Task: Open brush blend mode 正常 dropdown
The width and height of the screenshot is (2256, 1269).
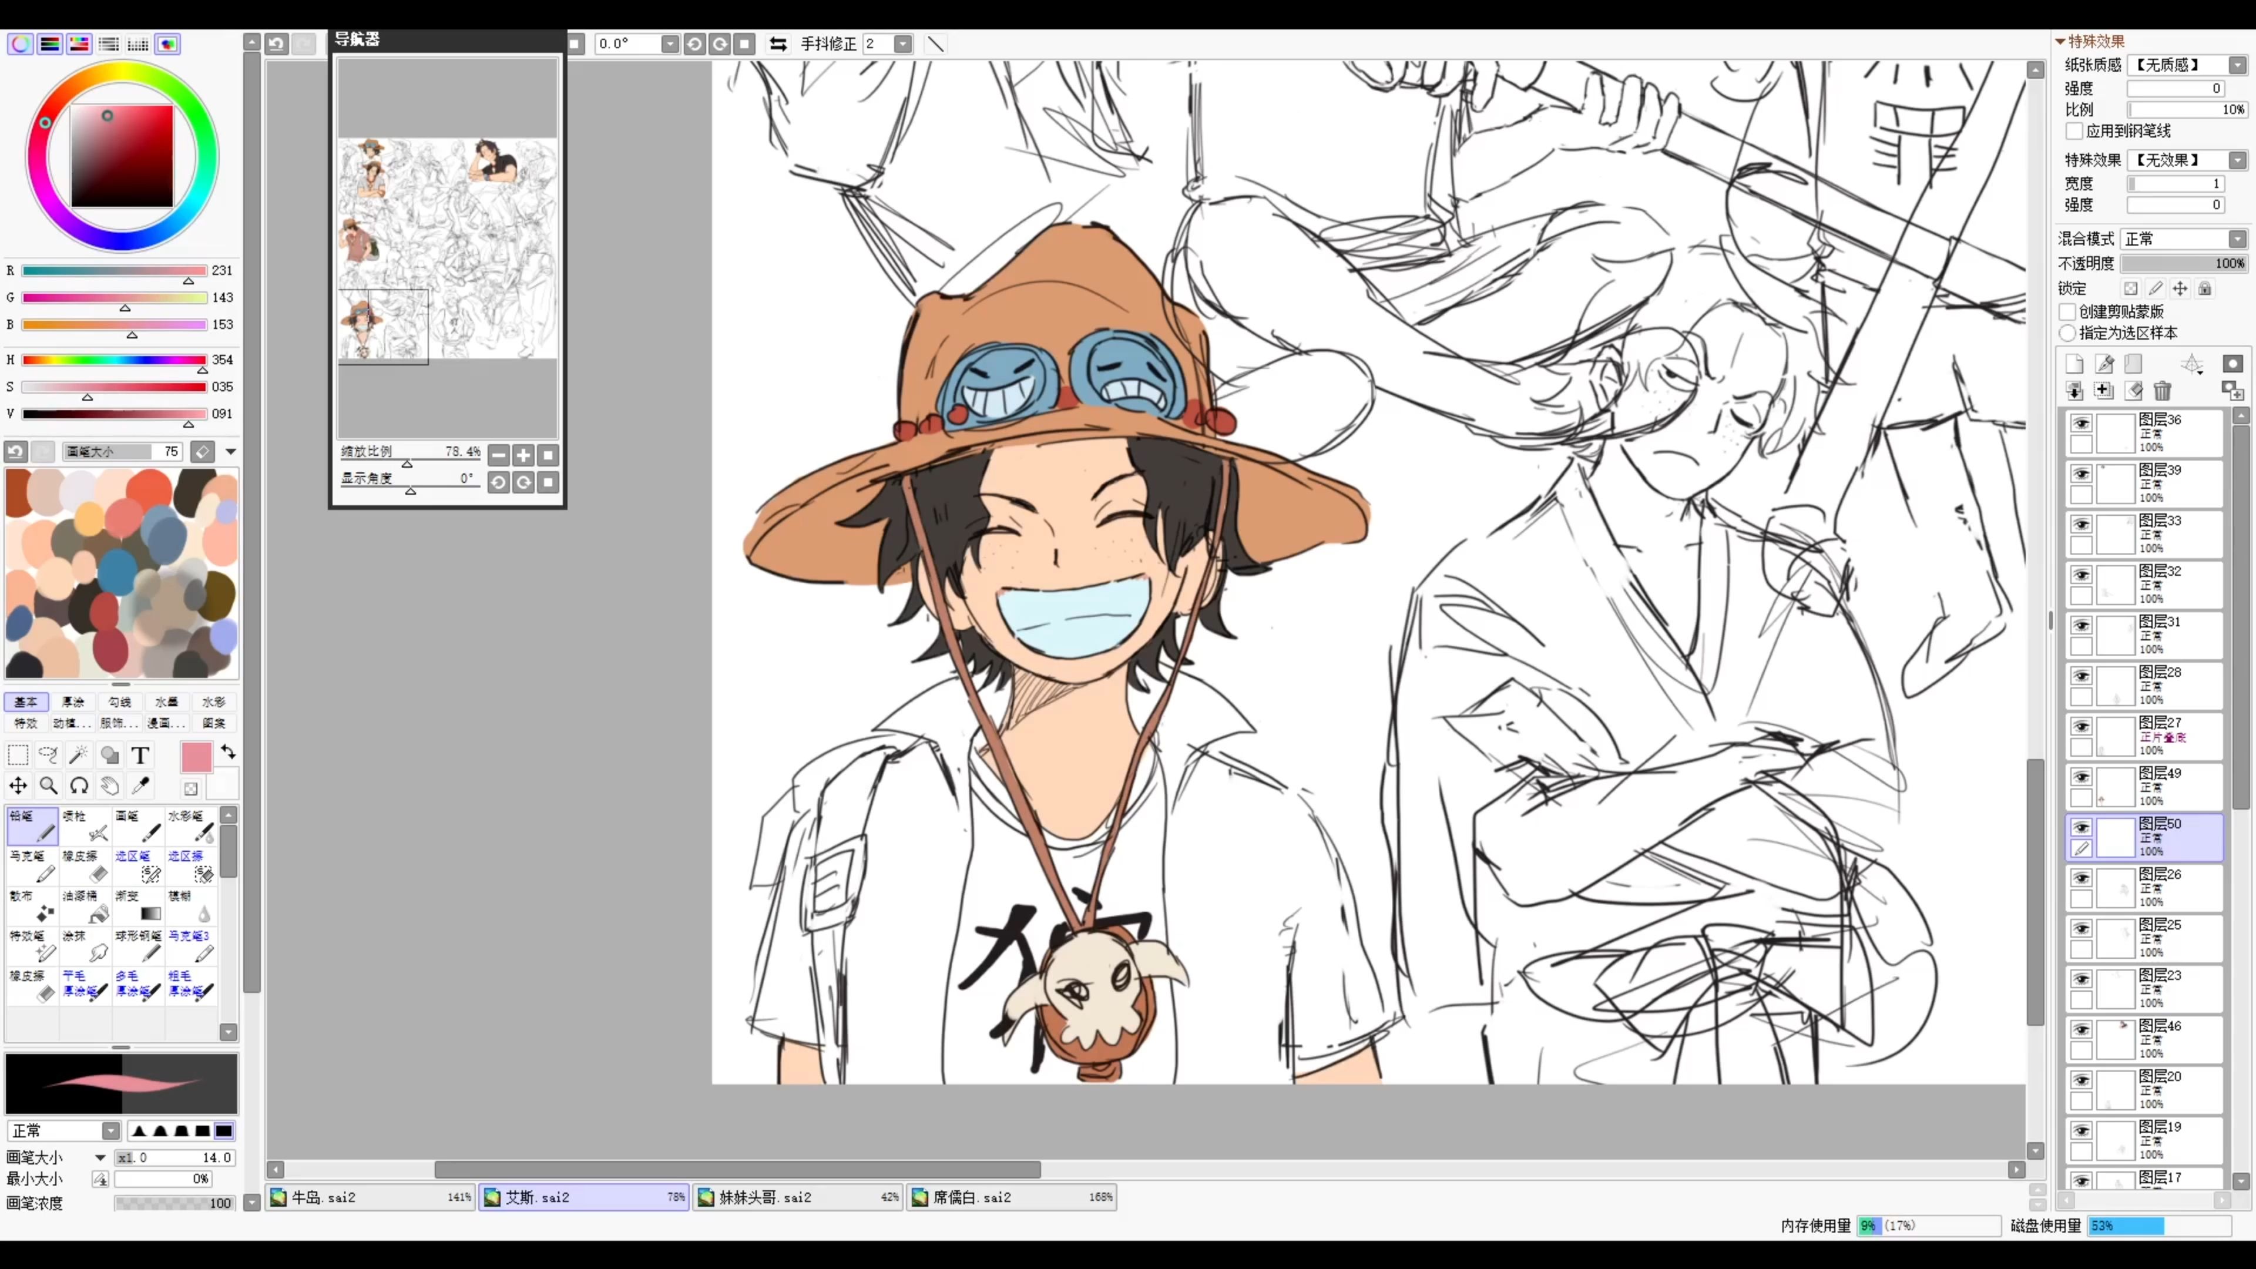Action: coord(110,1130)
